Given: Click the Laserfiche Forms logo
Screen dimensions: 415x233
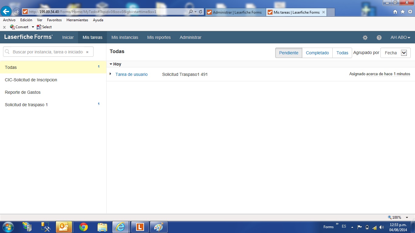Looking at the screenshot, I should [x=28, y=37].
